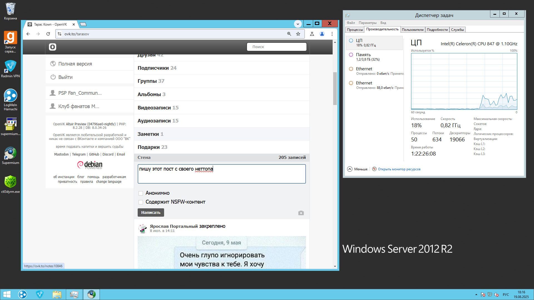This screenshot has width=534, height=300.
Task: Open Открыть монитор ресурсов link
Action: tap(399, 169)
